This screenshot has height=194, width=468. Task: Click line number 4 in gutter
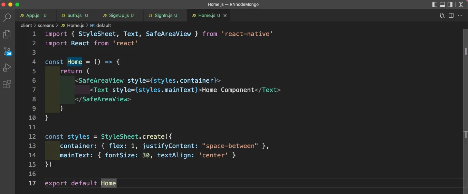point(34,62)
